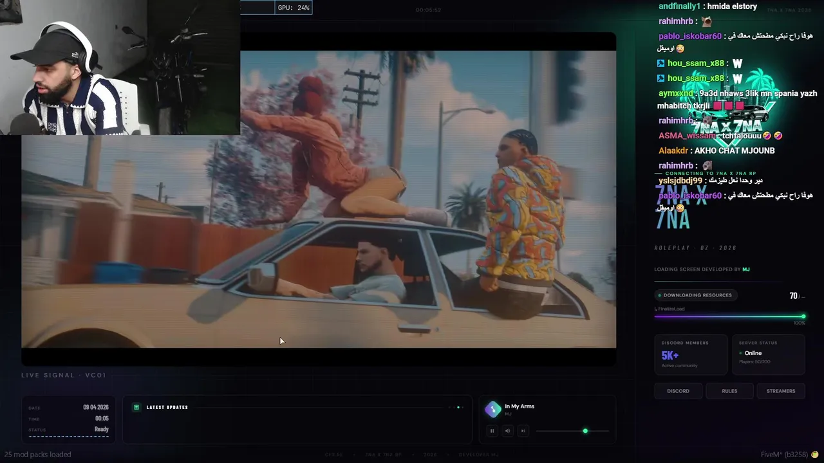This screenshot has height=463, width=824.
Task: Click the LIVE SIGNAL · VC01 label
Action: 64,375
